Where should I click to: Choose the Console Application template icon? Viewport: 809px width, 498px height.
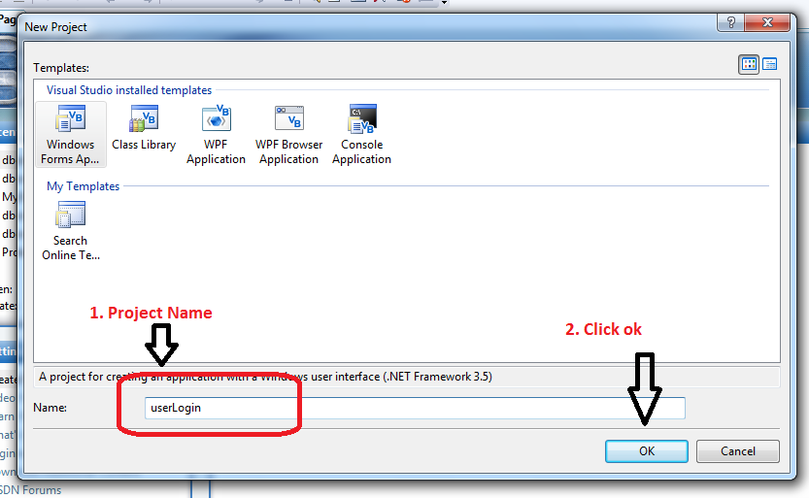(x=361, y=118)
